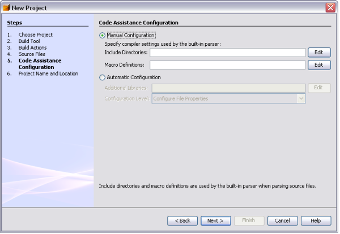Screen dimensions: 340x234
Task: Click the NetBeans icon in title bar
Action: coord(6,7)
